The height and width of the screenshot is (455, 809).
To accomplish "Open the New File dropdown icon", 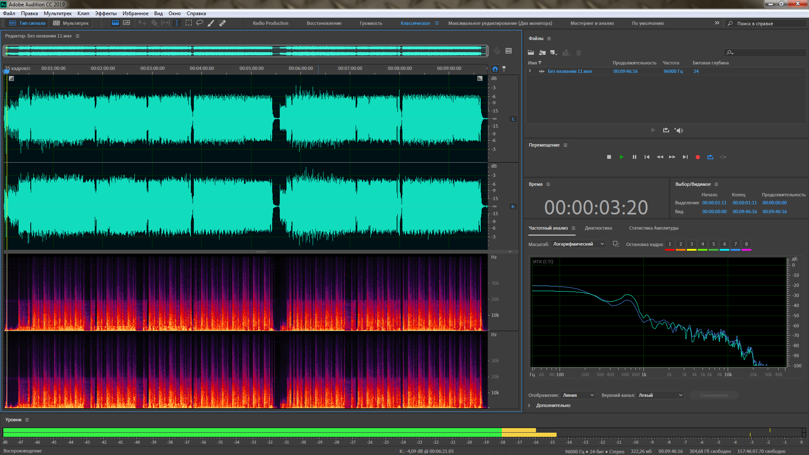I will (554, 53).
